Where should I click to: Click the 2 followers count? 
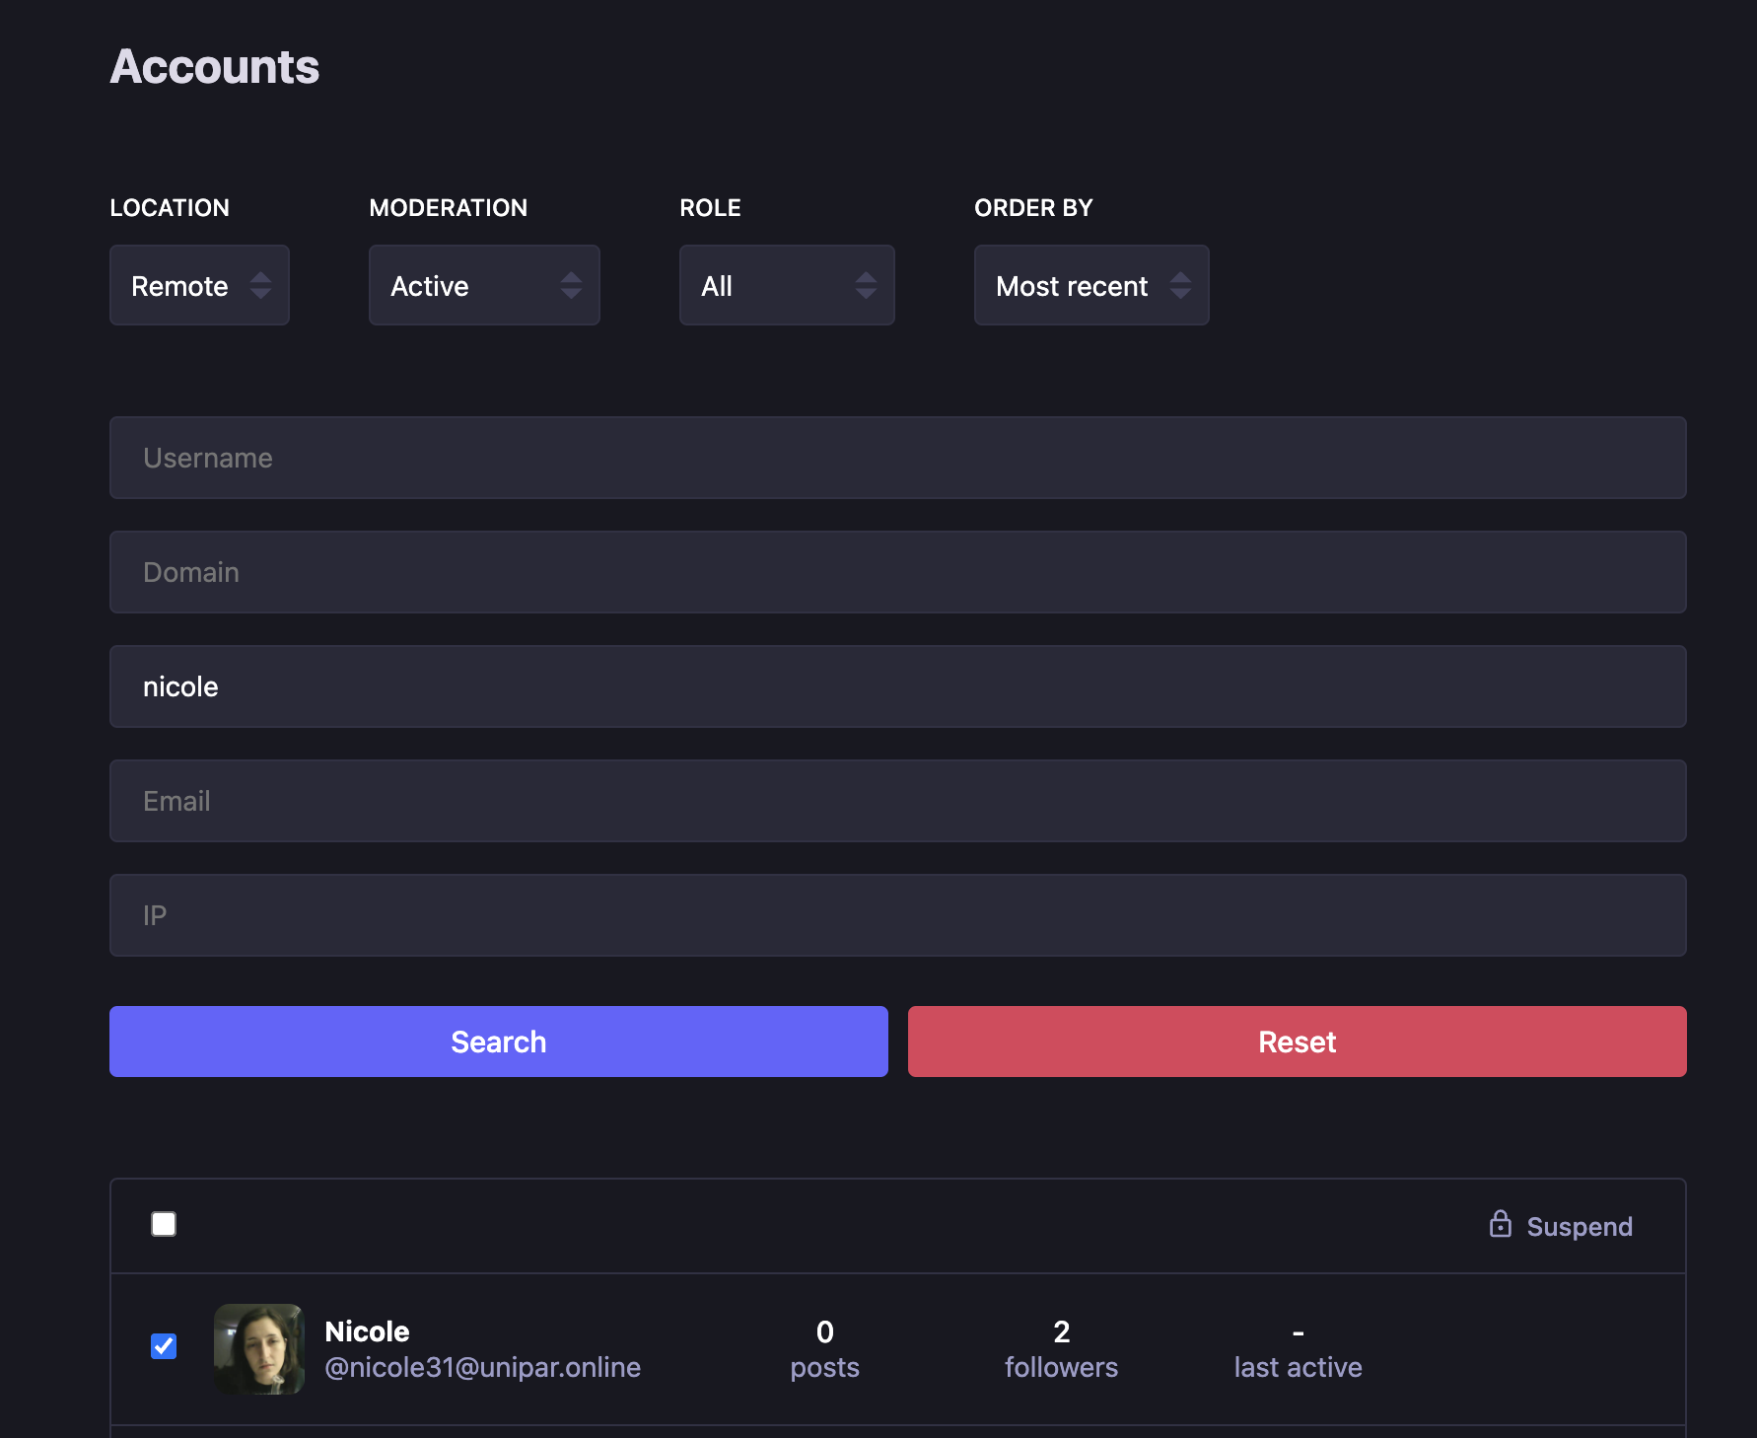coord(1061,1348)
